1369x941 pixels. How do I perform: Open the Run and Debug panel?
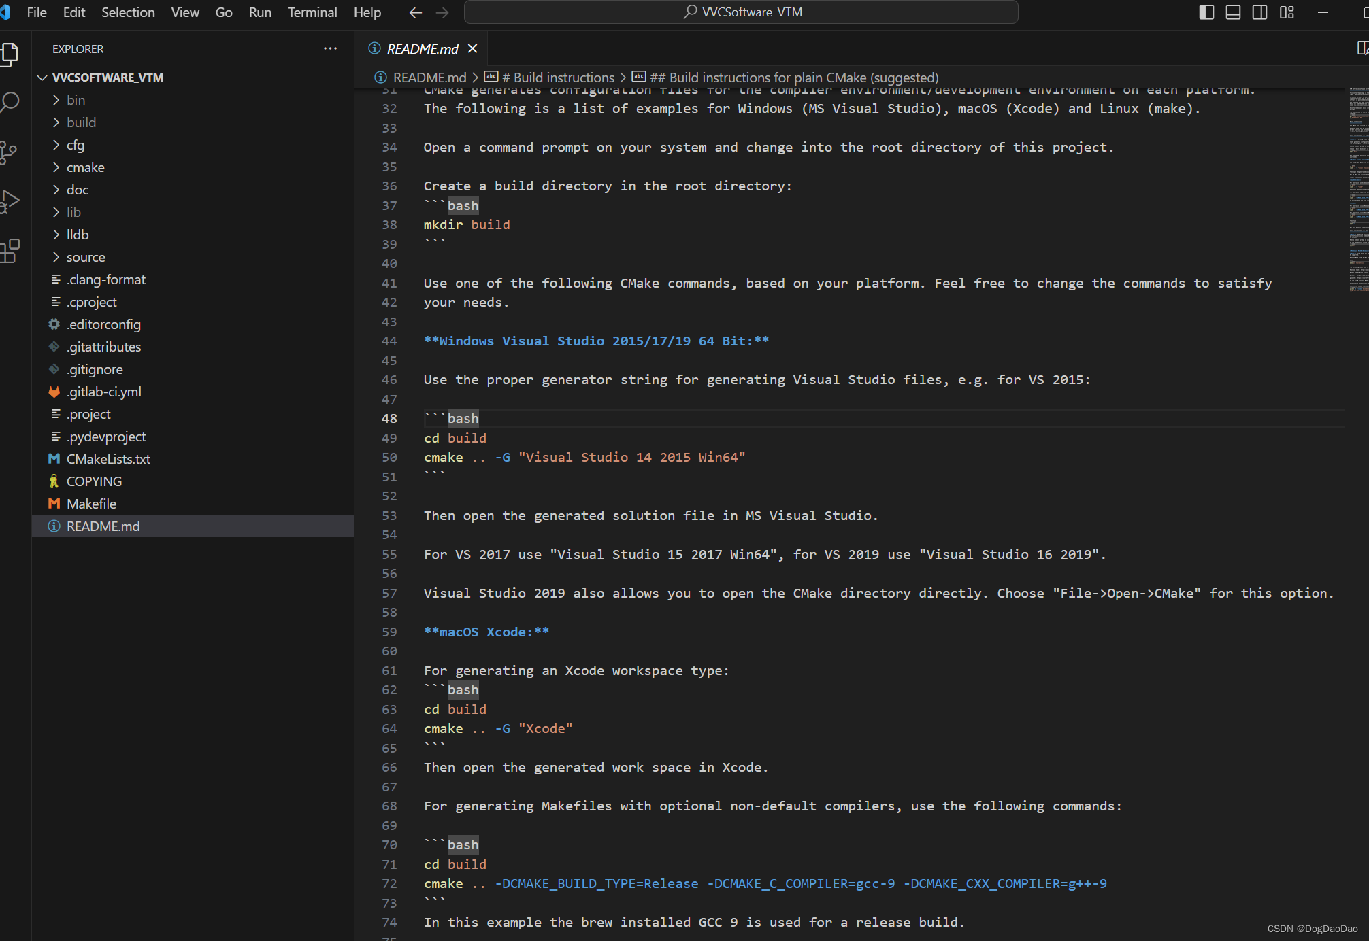[x=10, y=201]
